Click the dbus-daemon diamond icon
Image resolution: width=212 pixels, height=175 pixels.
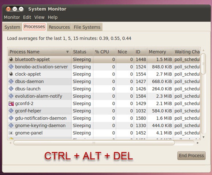[11, 81]
